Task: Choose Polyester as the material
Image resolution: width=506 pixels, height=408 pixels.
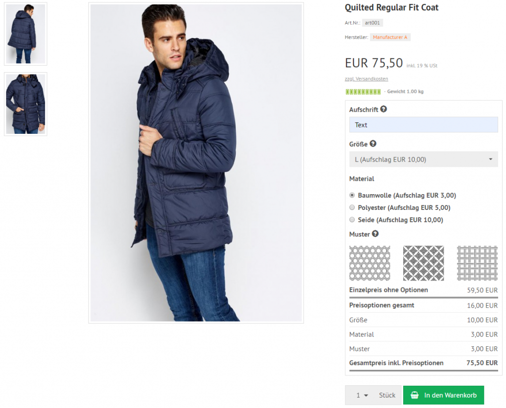Action: point(352,207)
